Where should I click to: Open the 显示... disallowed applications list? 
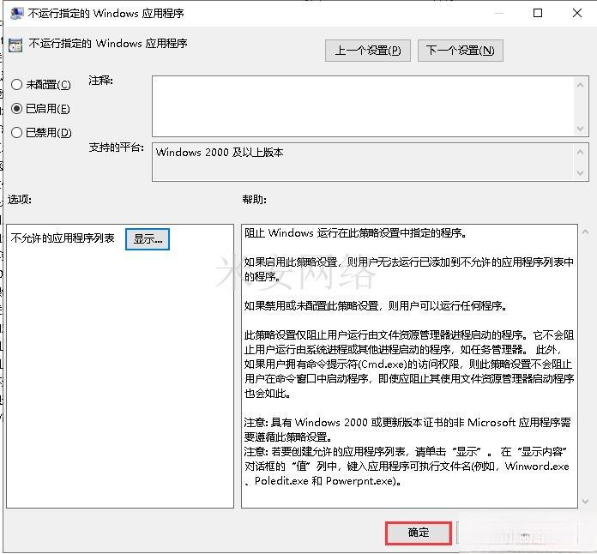(x=148, y=238)
